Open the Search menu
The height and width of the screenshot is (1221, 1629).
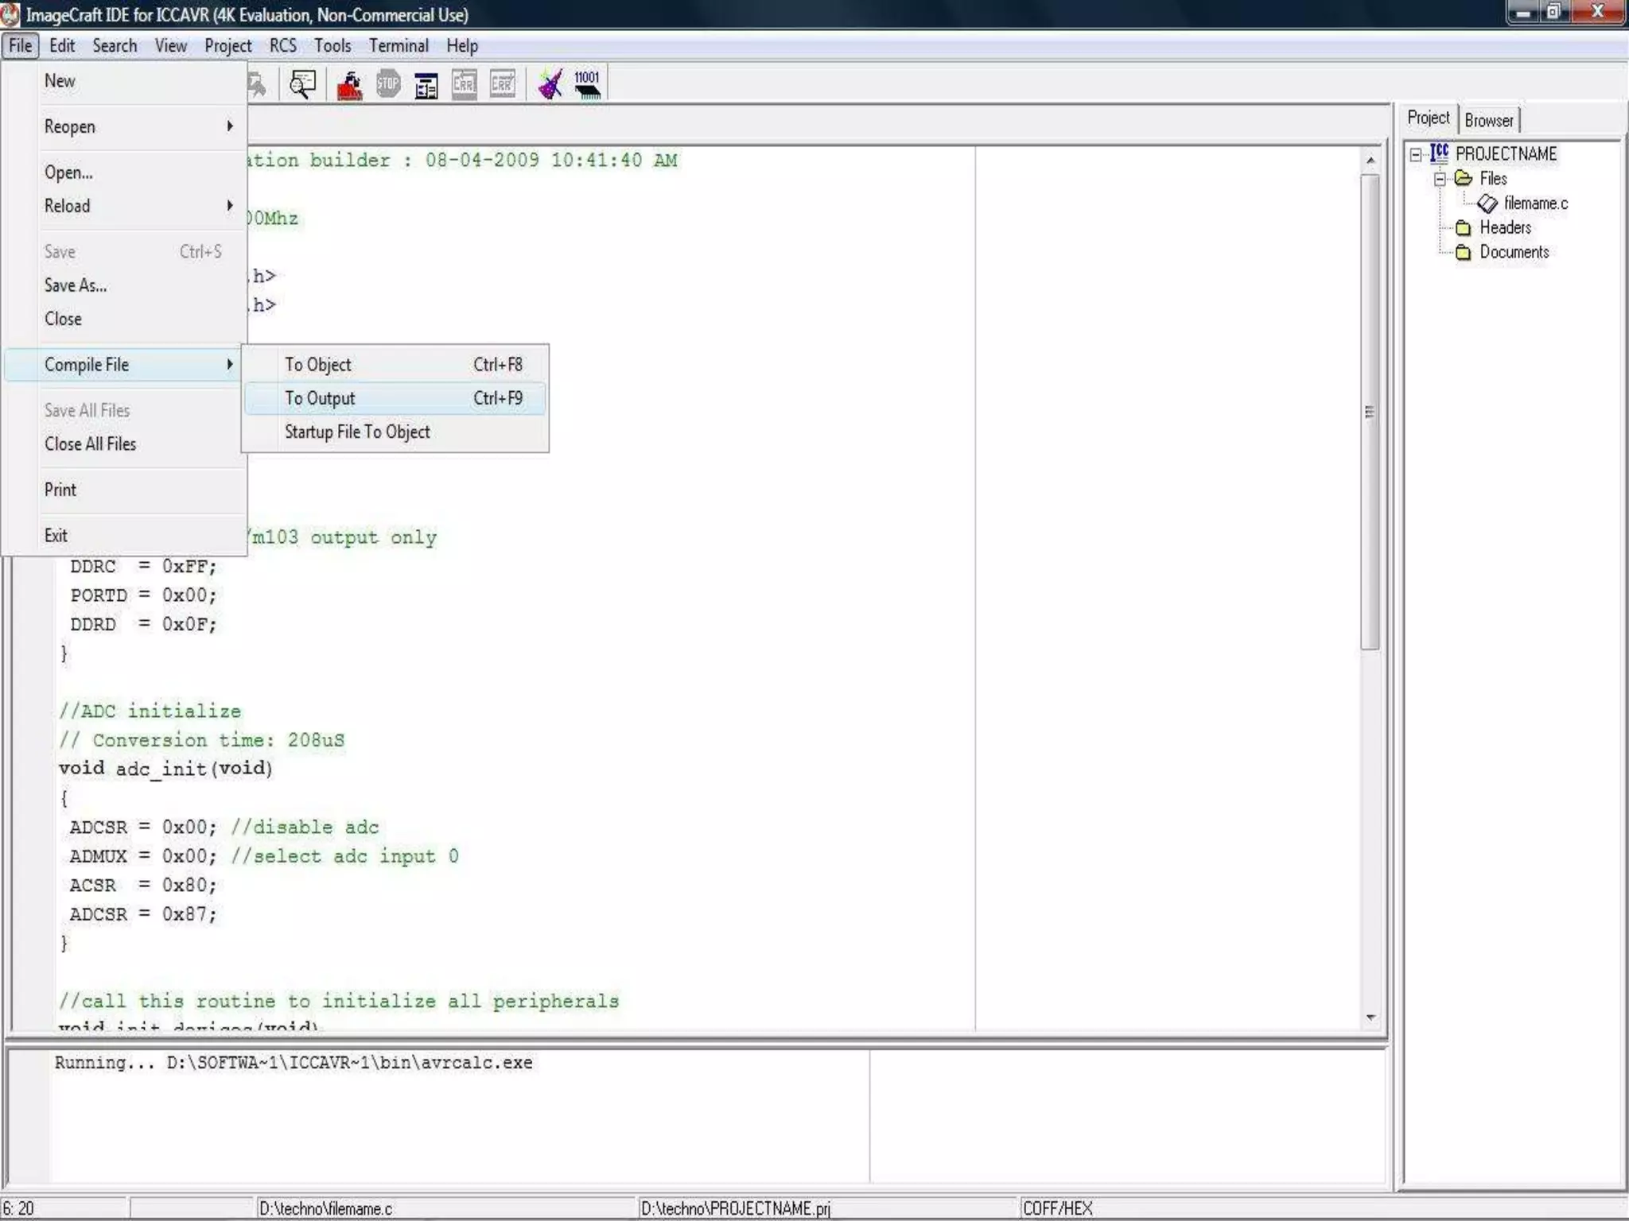tap(115, 45)
